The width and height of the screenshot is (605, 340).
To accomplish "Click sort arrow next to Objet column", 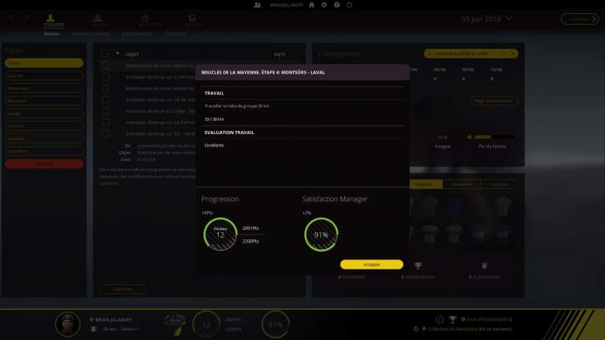I will (118, 53).
